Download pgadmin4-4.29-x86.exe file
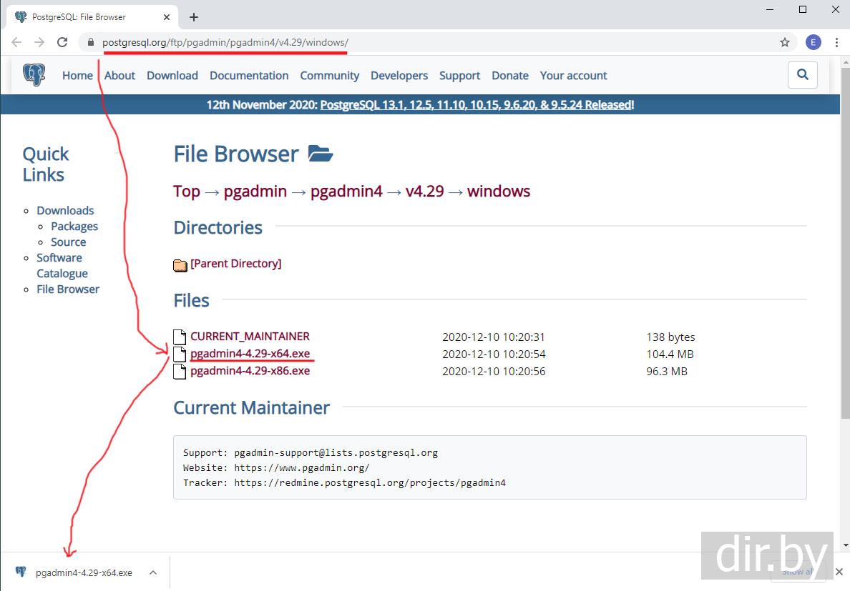The width and height of the screenshot is (850, 591). click(250, 371)
